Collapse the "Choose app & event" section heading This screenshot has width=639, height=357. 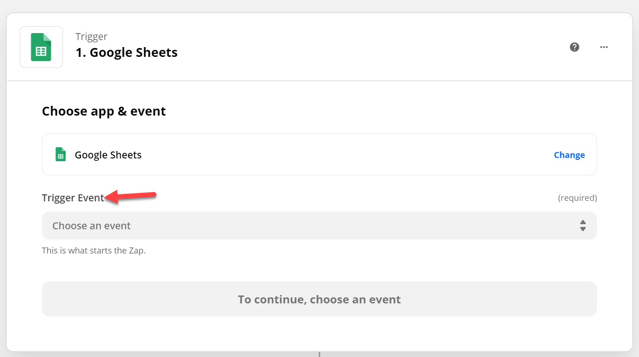click(x=104, y=111)
